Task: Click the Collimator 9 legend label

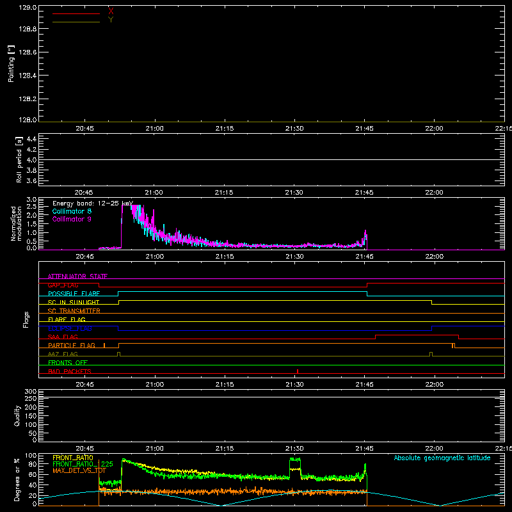Action: click(x=72, y=219)
